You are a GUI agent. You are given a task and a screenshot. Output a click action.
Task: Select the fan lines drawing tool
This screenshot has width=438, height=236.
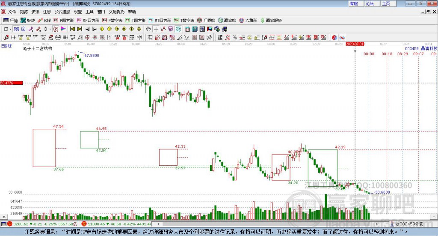[x=157, y=37]
